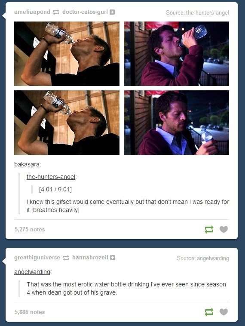Follow hannahrozell using the plus icon
Image resolution: width=245 pixels, height=326 pixels.
coord(113,258)
